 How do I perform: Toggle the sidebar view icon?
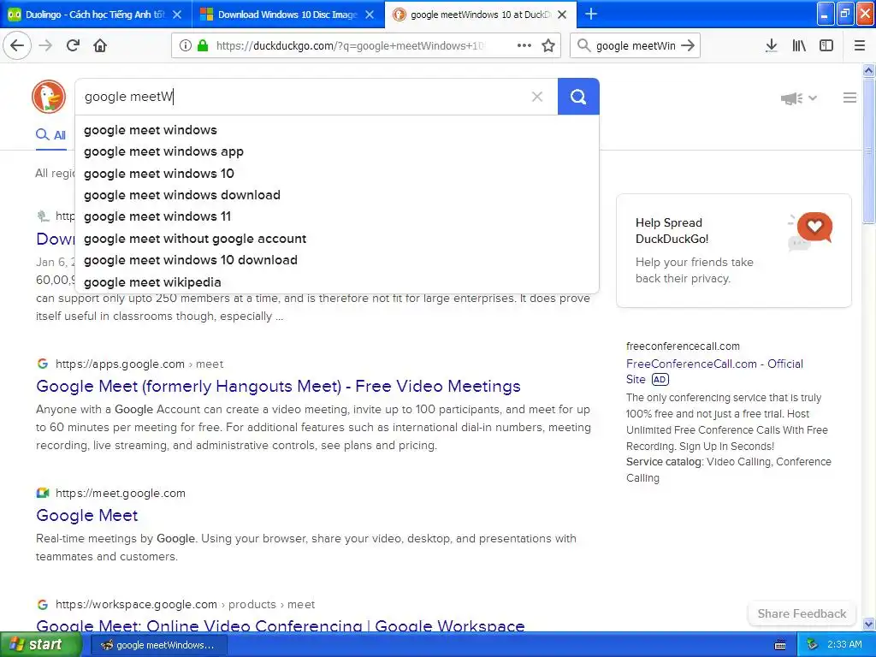click(x=826, y=46)
